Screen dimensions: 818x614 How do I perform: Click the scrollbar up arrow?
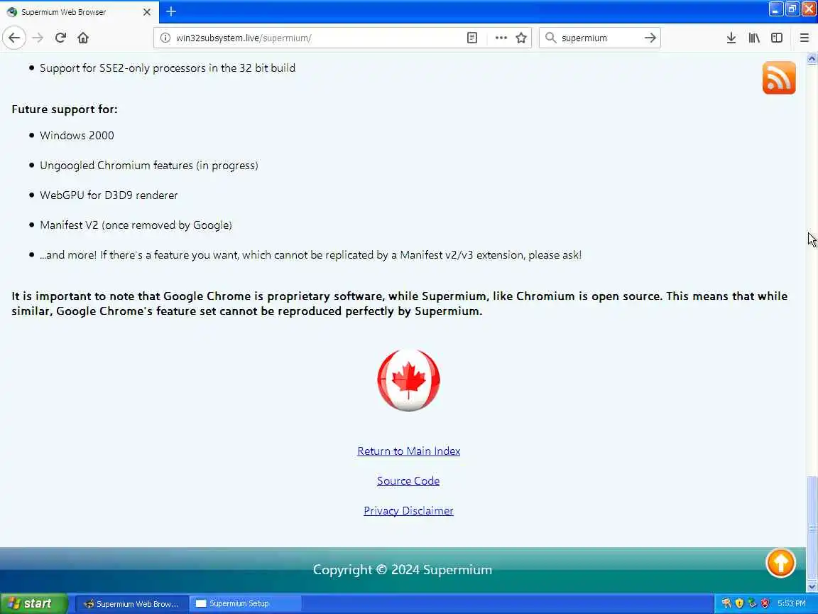[x=812, y=58]
